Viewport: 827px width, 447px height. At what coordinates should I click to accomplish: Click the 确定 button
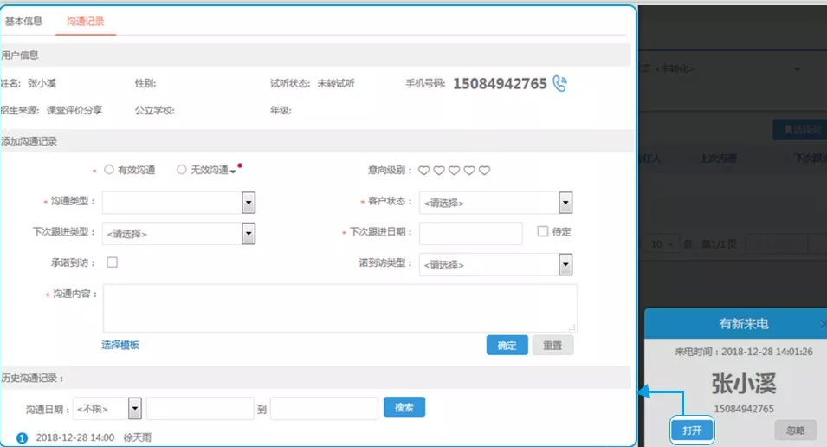pyautogui.click(x=507, y=345)
